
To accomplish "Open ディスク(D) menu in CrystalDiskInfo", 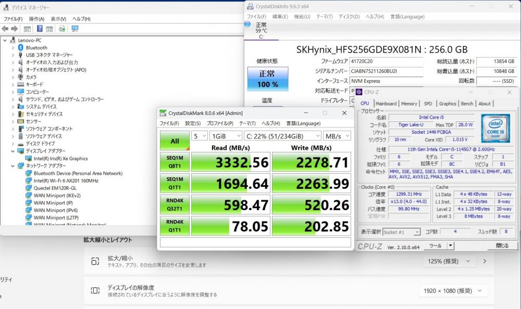I will click(x=349, y=17).
